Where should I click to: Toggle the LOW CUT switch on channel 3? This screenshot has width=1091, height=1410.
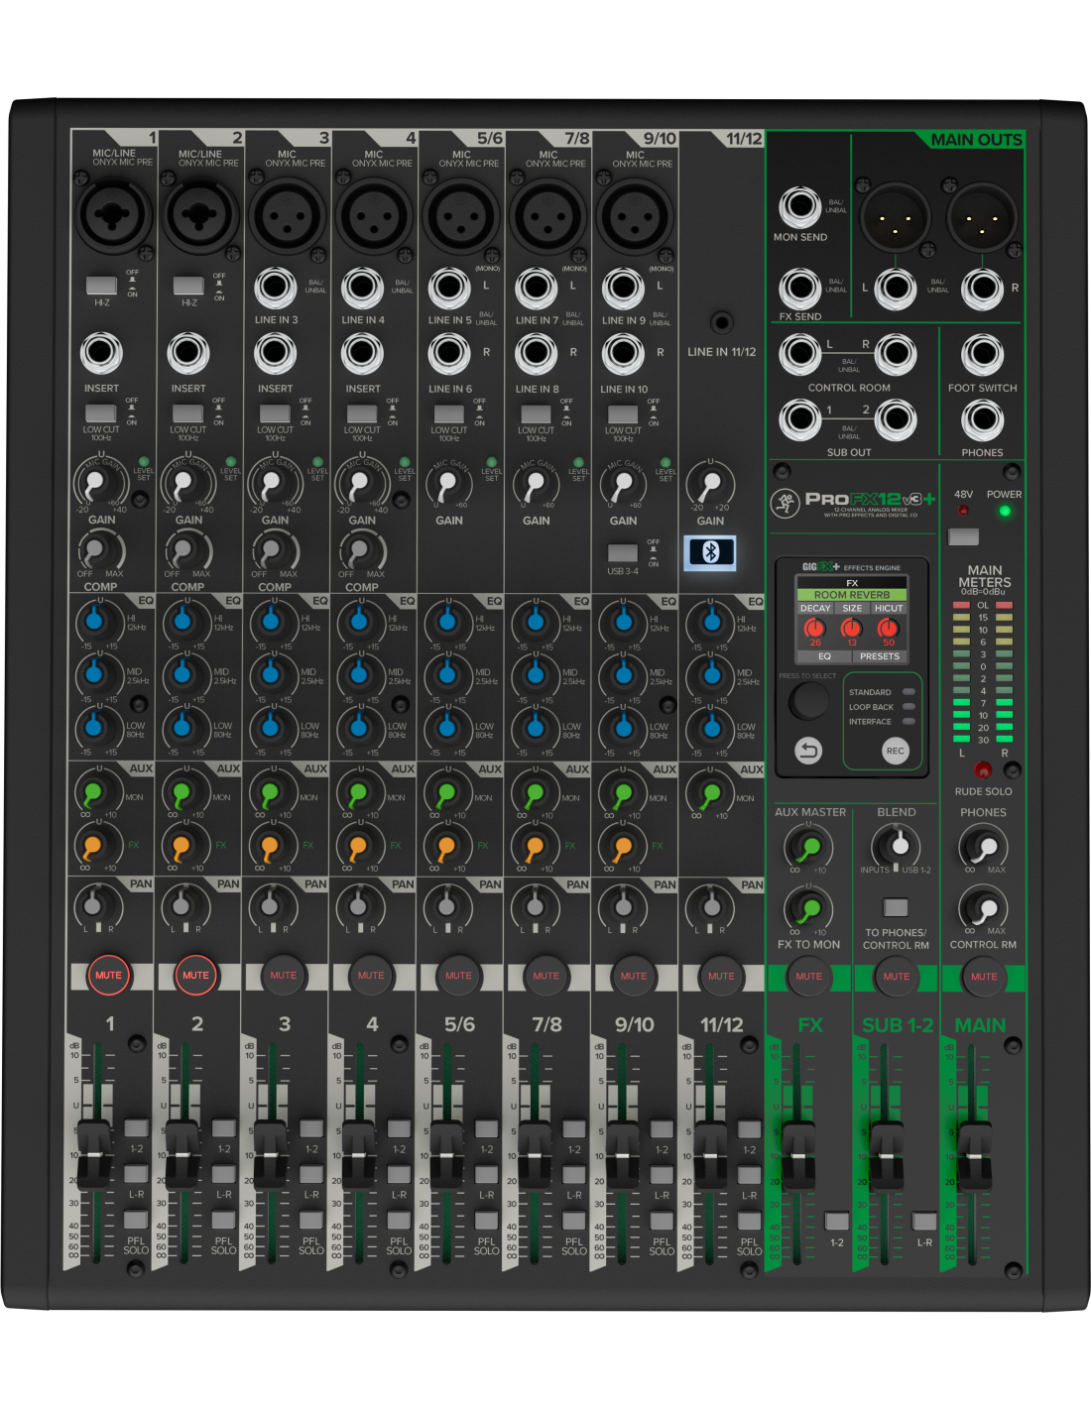[275, 413]
